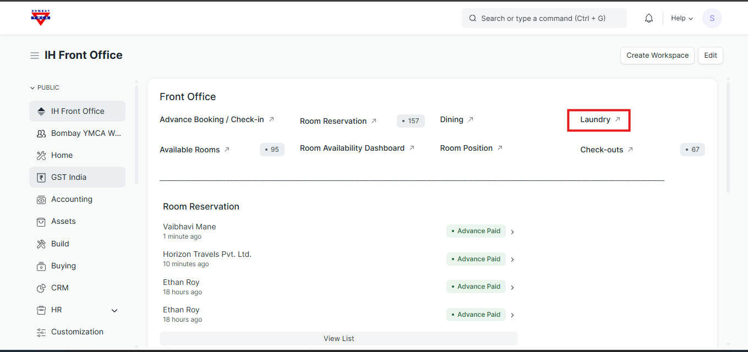Click the CRM pie chart icon
Image resolution: width=748 pixels, height=352 pixels.
tap(41, 288)
